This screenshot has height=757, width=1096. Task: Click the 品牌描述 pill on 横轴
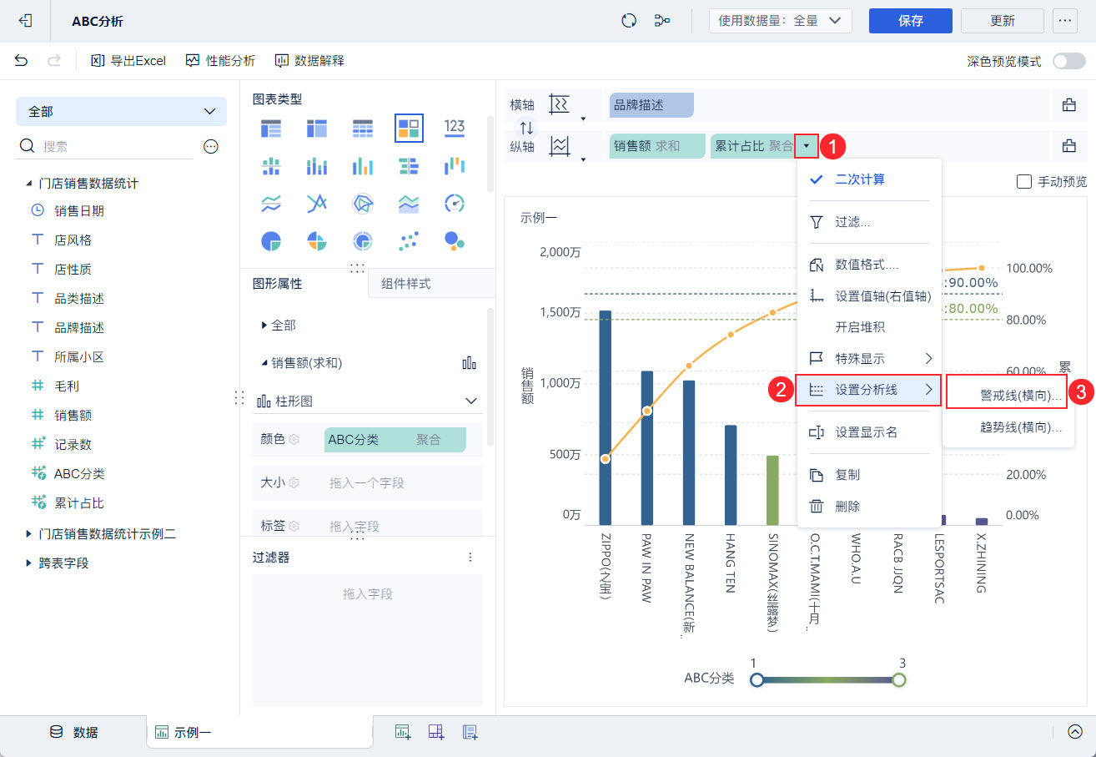coord(651,105)
